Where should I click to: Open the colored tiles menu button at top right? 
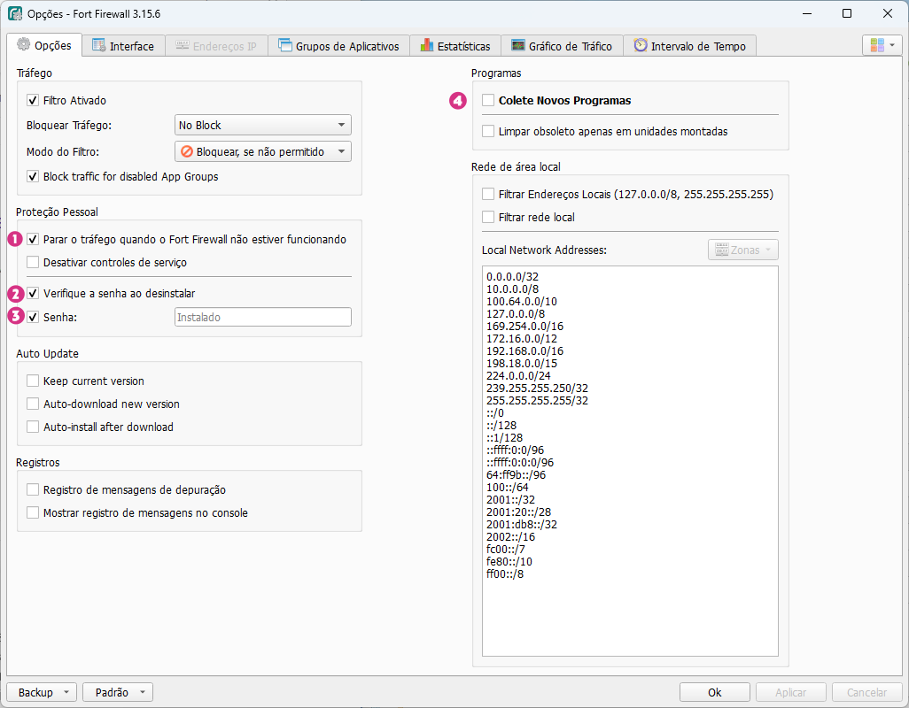pos(882,45)
